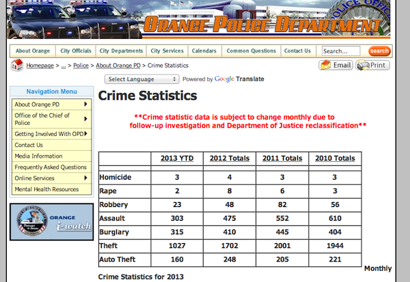Open the Common Questions menu
The width and height of the screenshot is (410, 282).
point(250,51)
